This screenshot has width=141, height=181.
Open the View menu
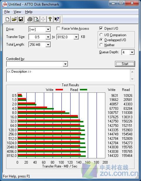pyautogui.click(x=17, y=12)
